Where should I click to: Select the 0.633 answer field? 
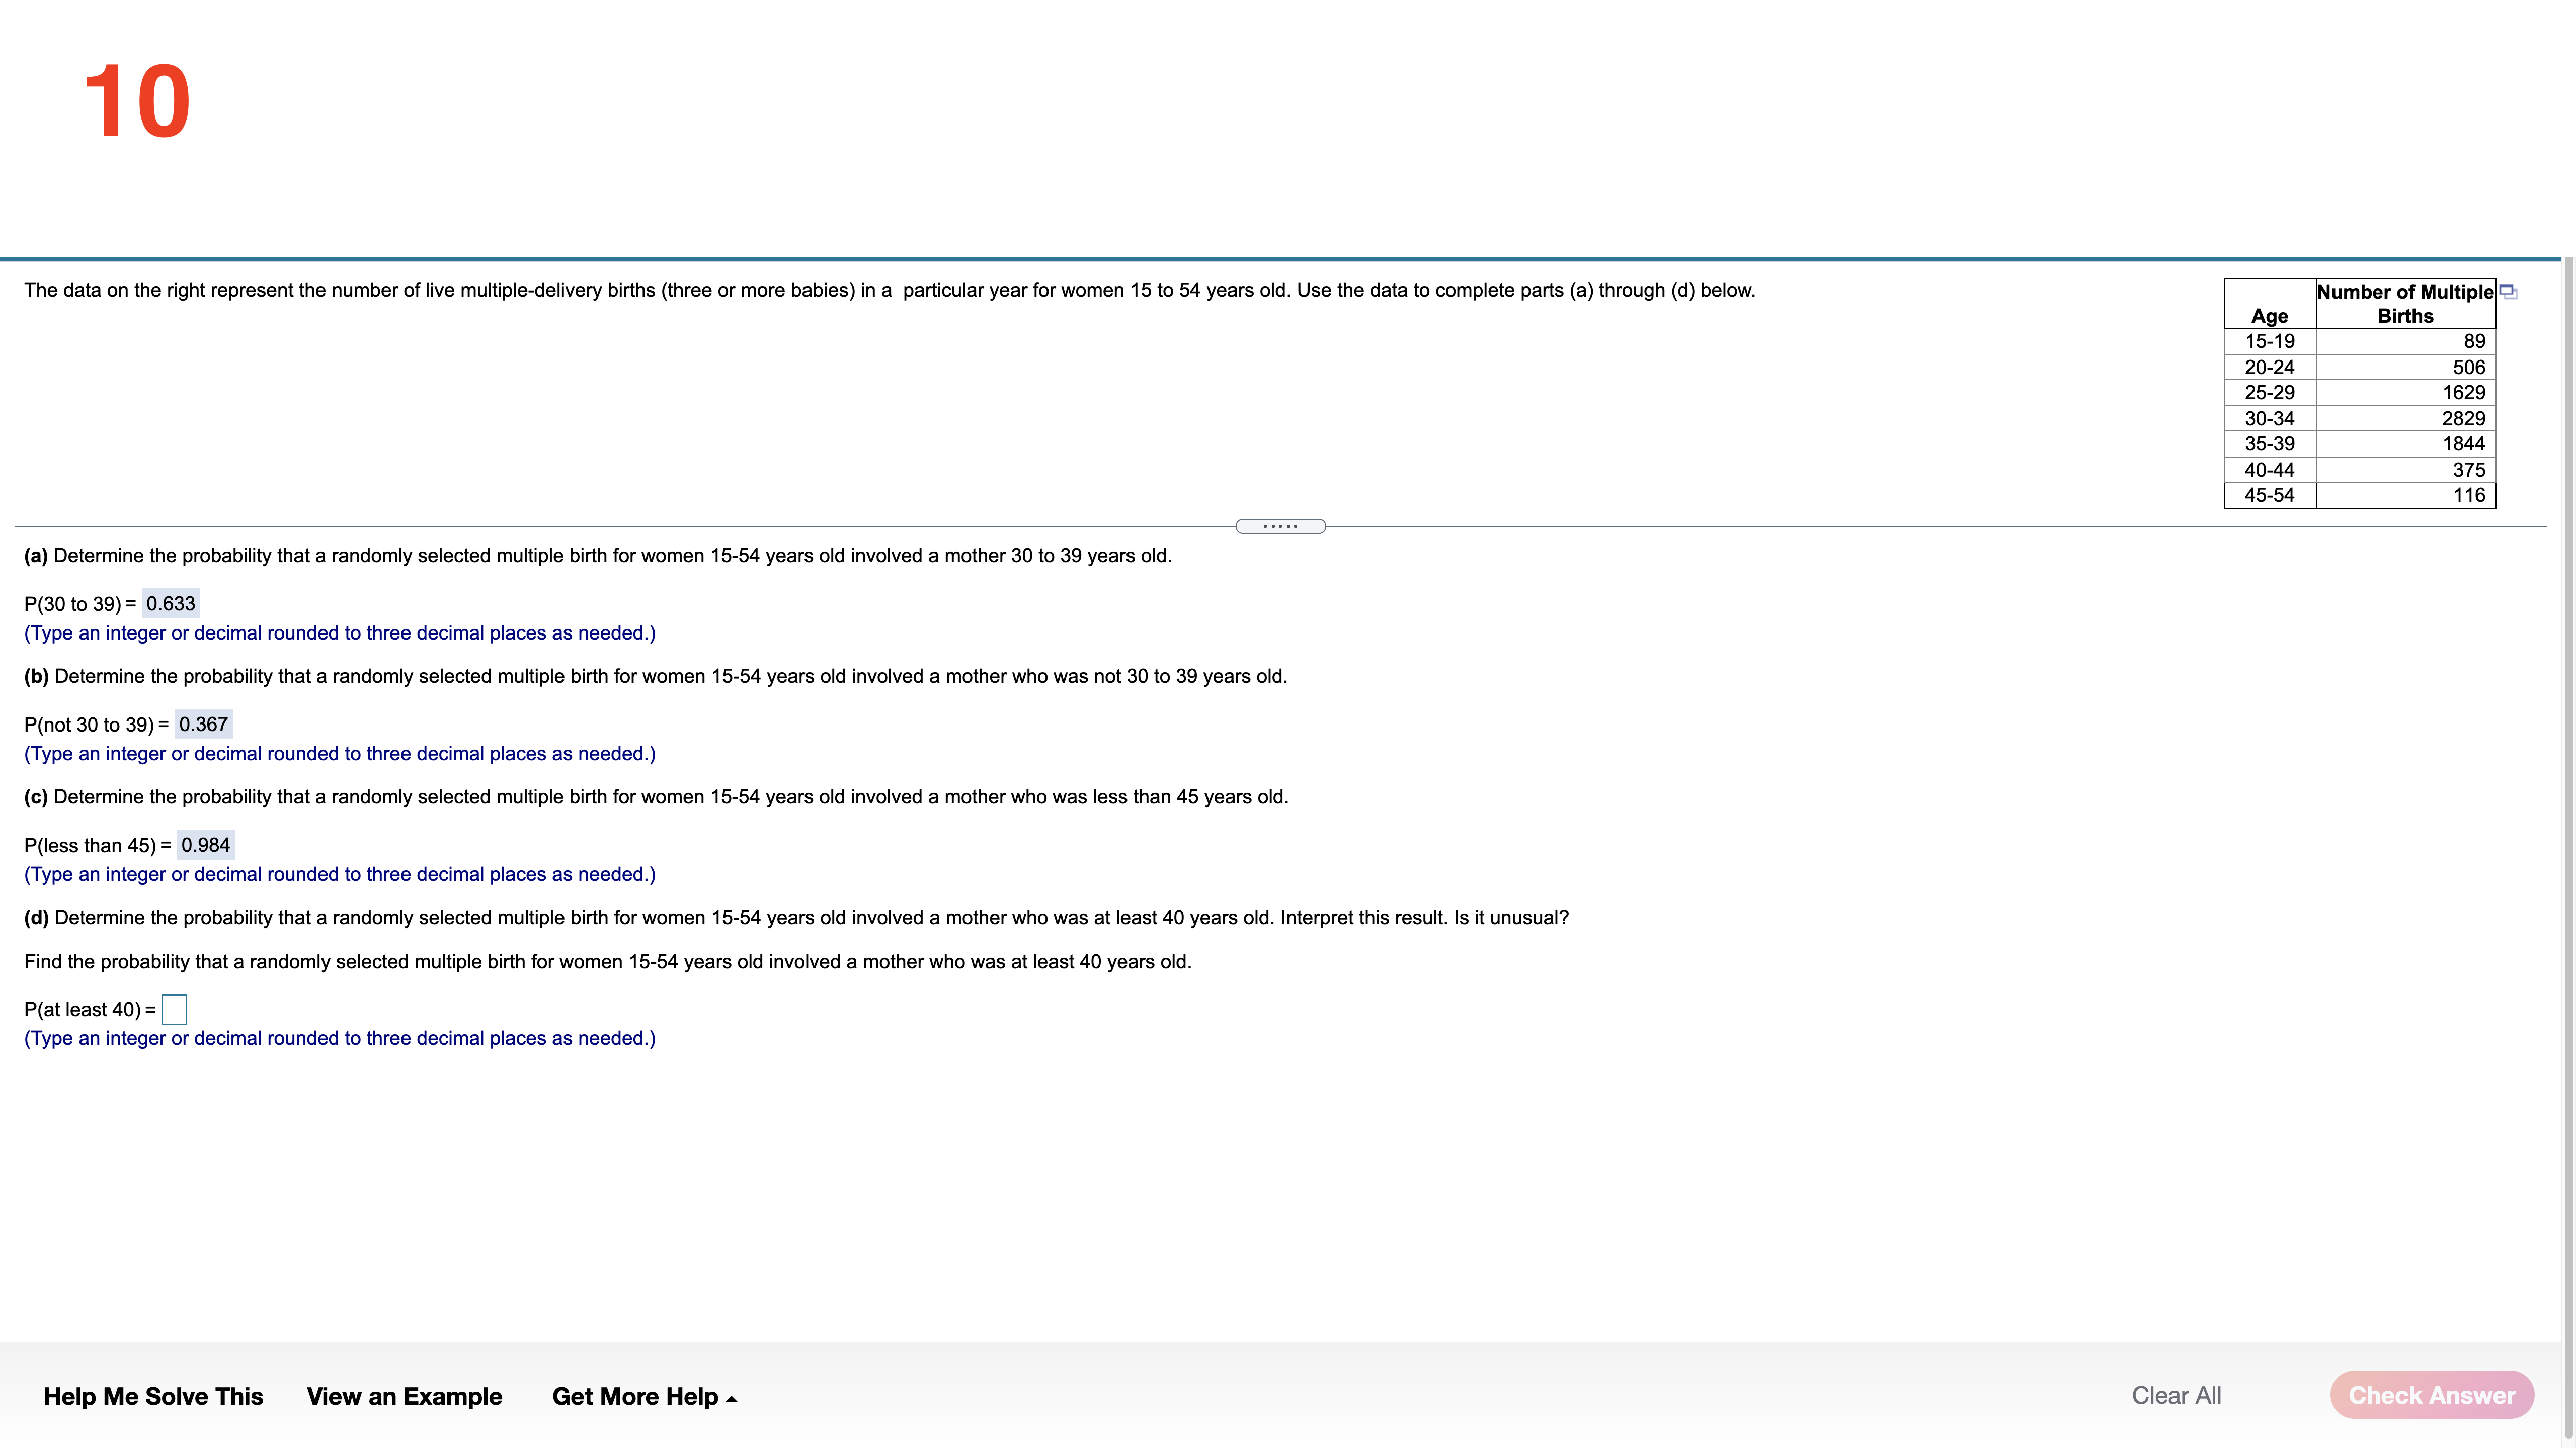[171, 603]
